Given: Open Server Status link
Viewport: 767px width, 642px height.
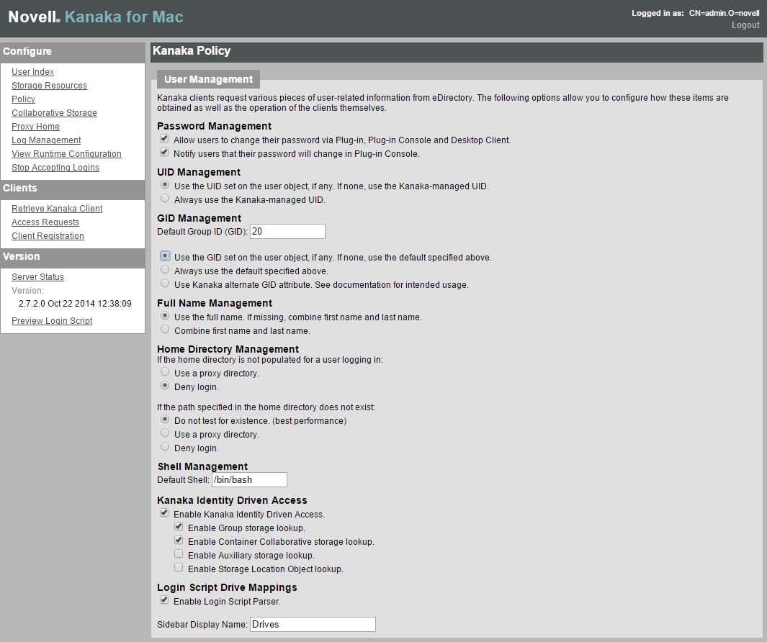Looking at the screenshot, I should (x=37, y=277).
